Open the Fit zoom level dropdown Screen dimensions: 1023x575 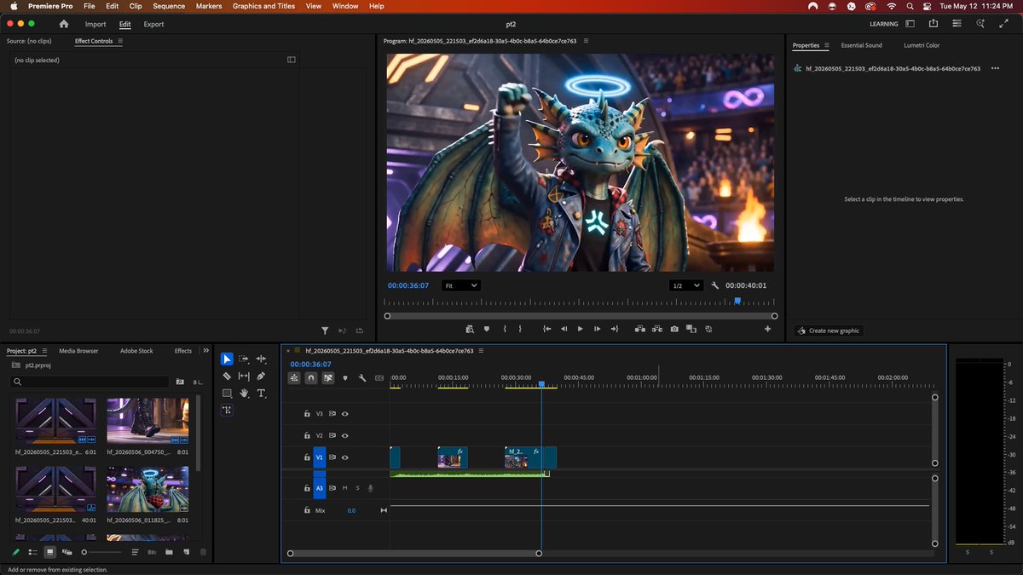pos(461,286)
